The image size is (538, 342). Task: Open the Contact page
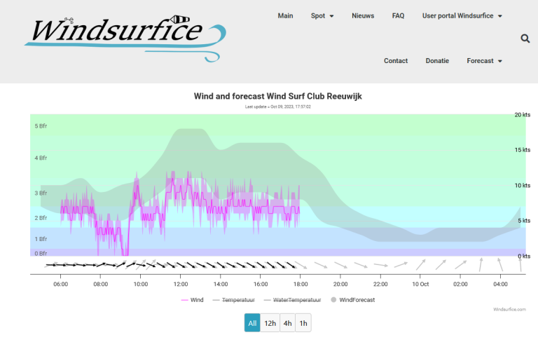point(396,61)
